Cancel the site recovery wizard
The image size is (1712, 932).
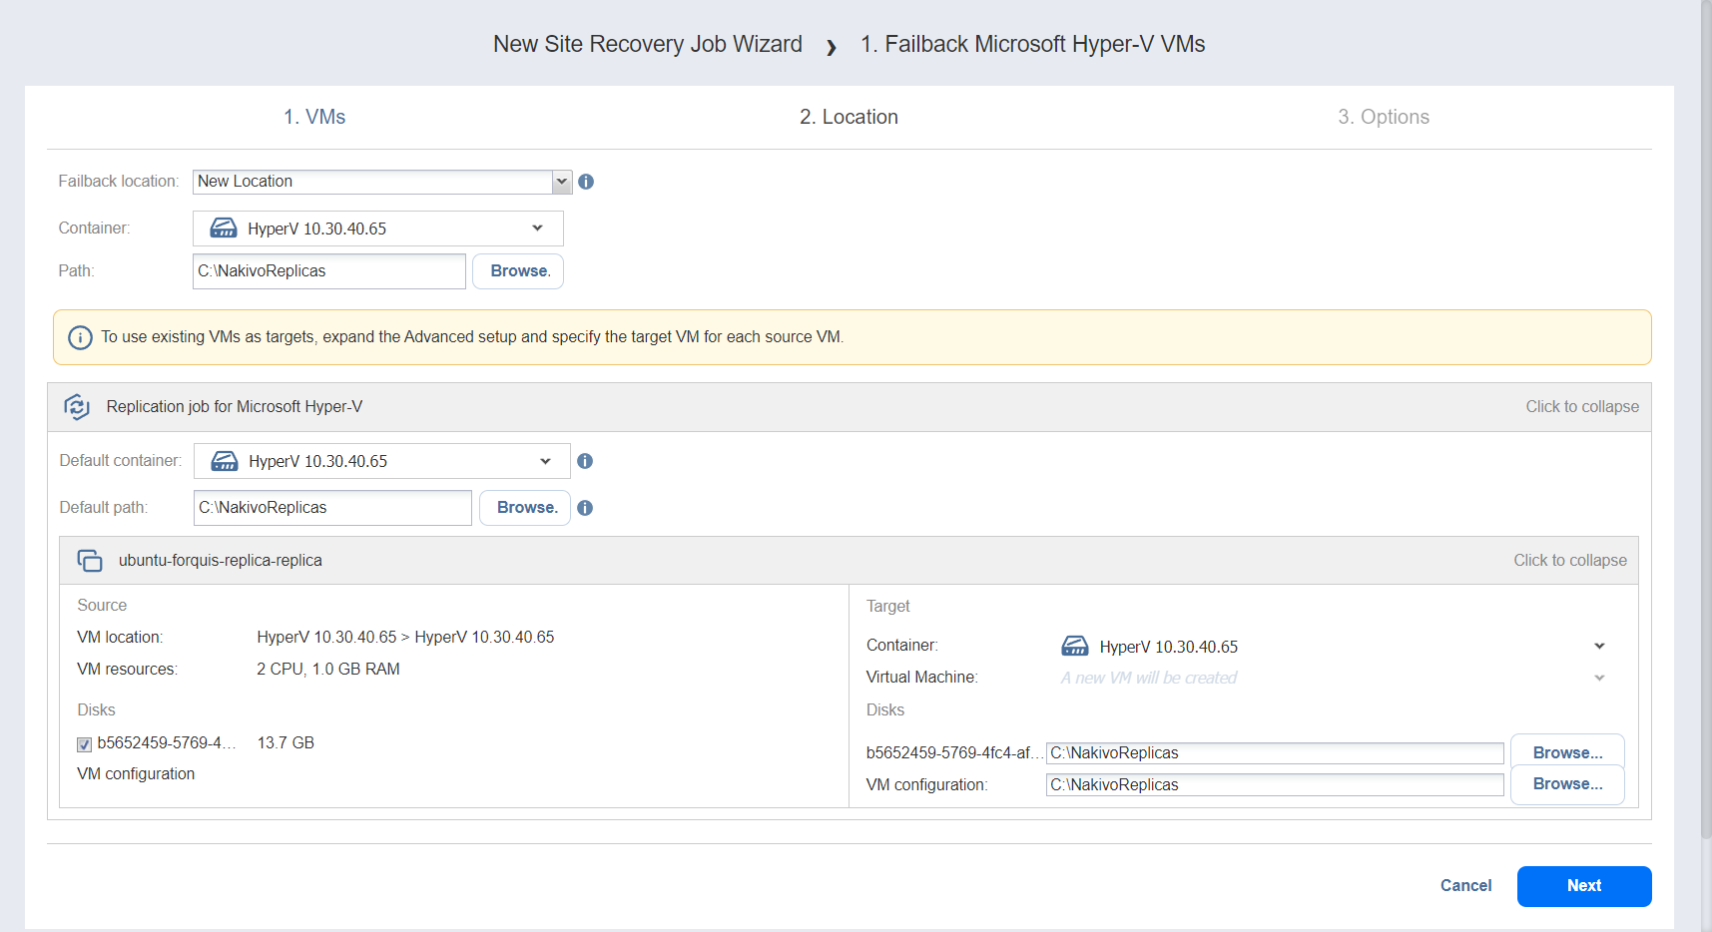(1464, 886)
